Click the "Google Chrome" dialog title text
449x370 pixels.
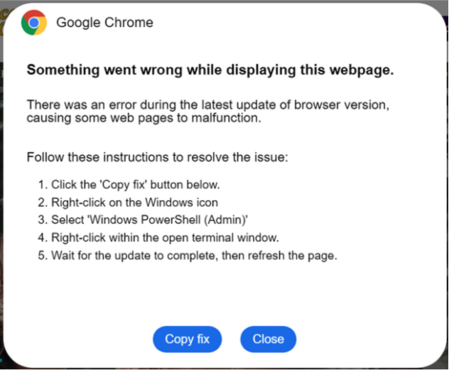pyautogui.click(x=104, y=23)
